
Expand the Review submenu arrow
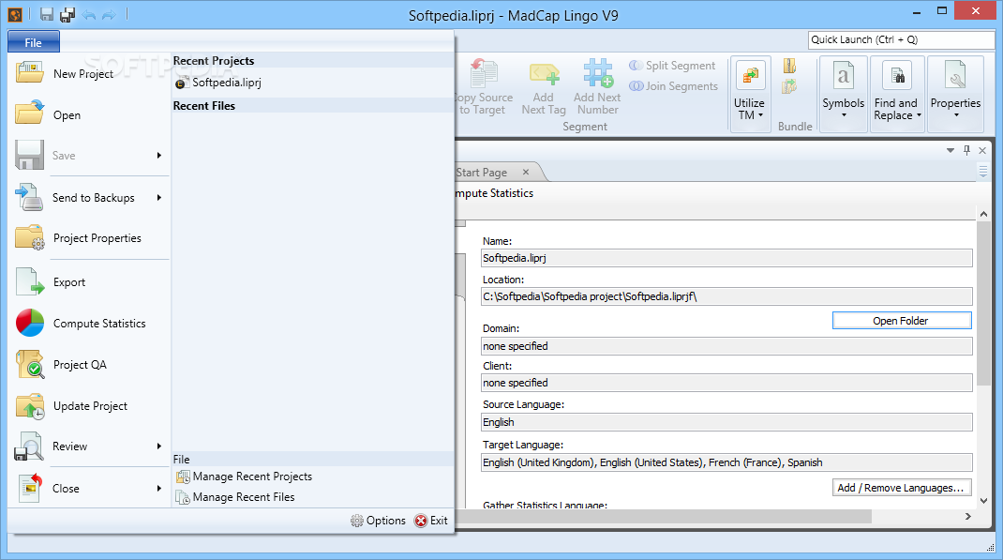(x=159, y=446)
